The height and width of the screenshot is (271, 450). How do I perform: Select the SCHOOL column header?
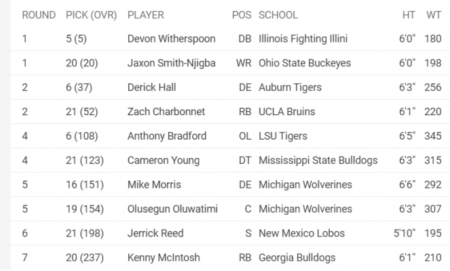point(278,15)
